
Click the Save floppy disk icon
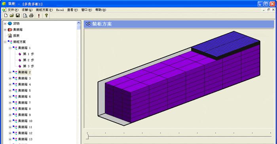[x=18, y=15]
